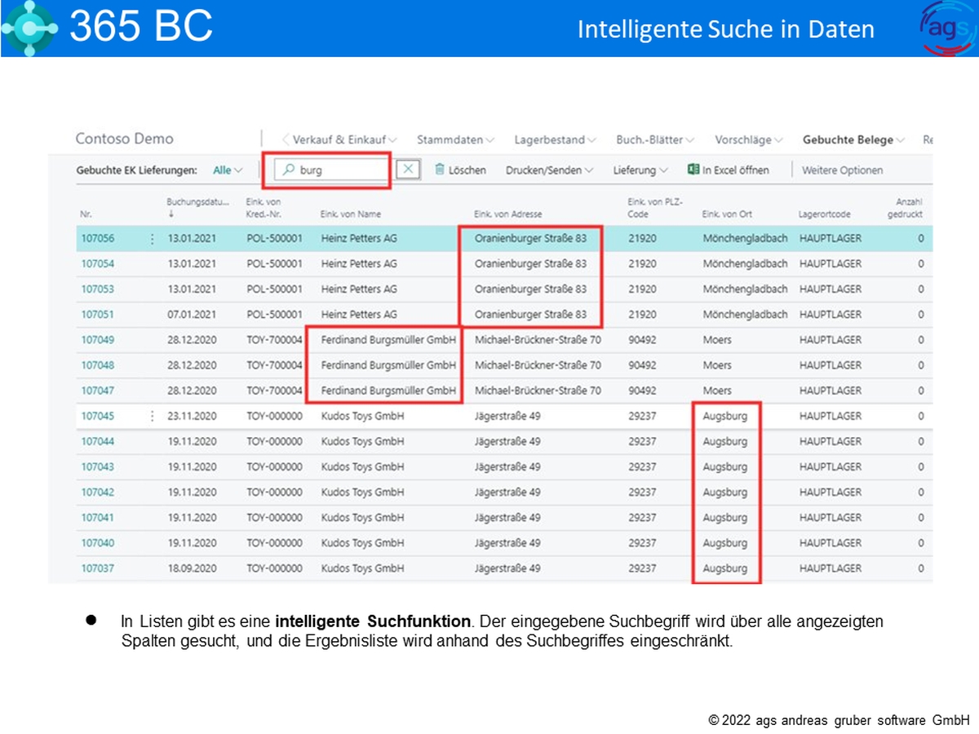Select 'Ferdinand Burgsmüller GmbH' in row 107049

[388, 340]
